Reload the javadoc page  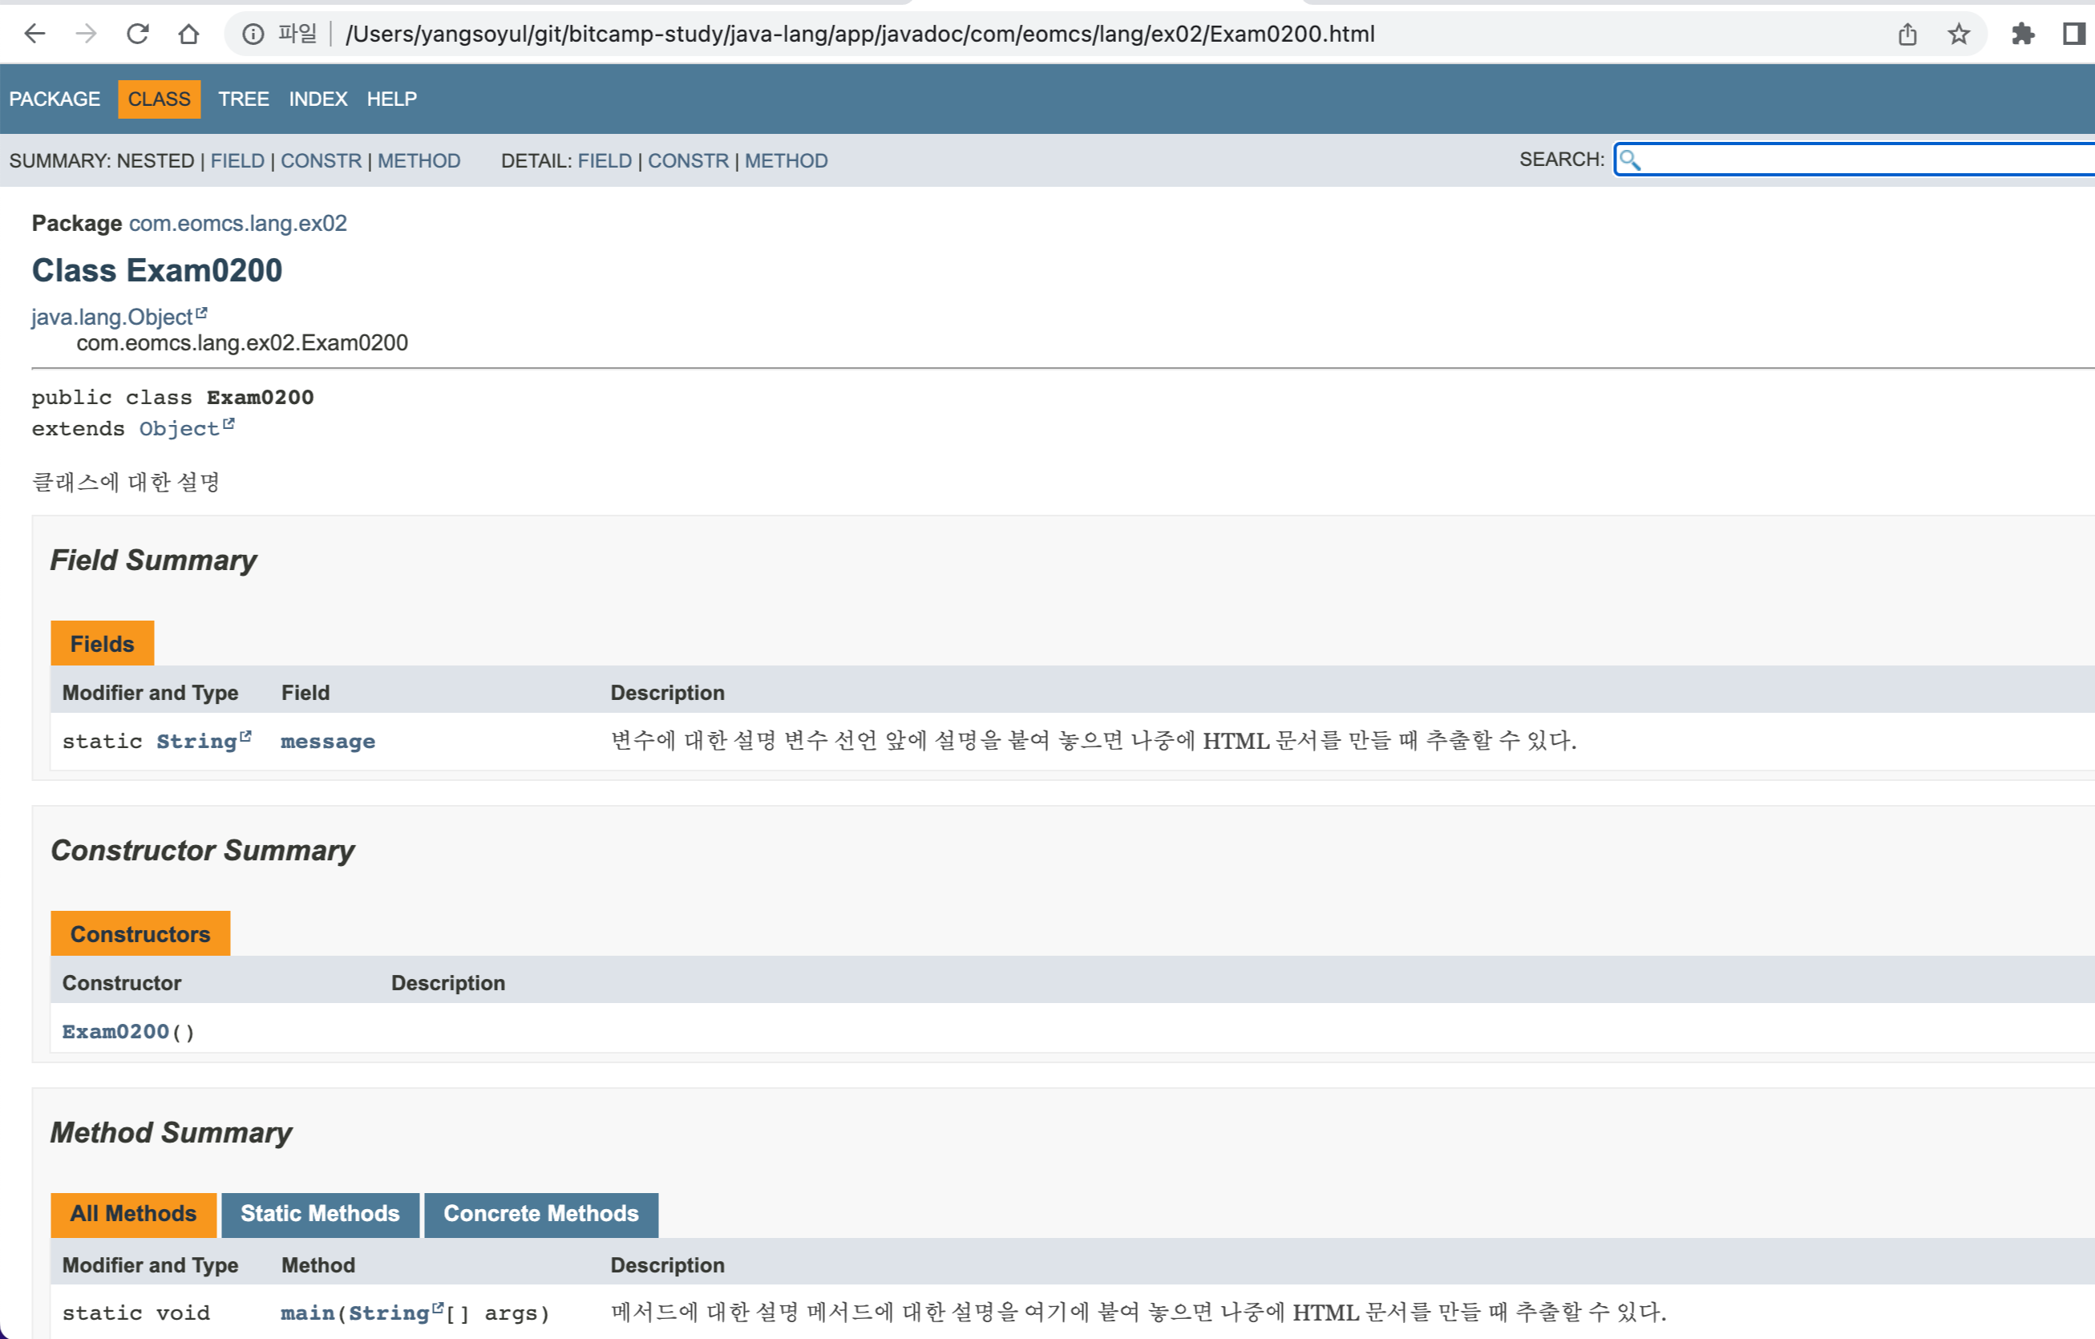tap(137, 34)
